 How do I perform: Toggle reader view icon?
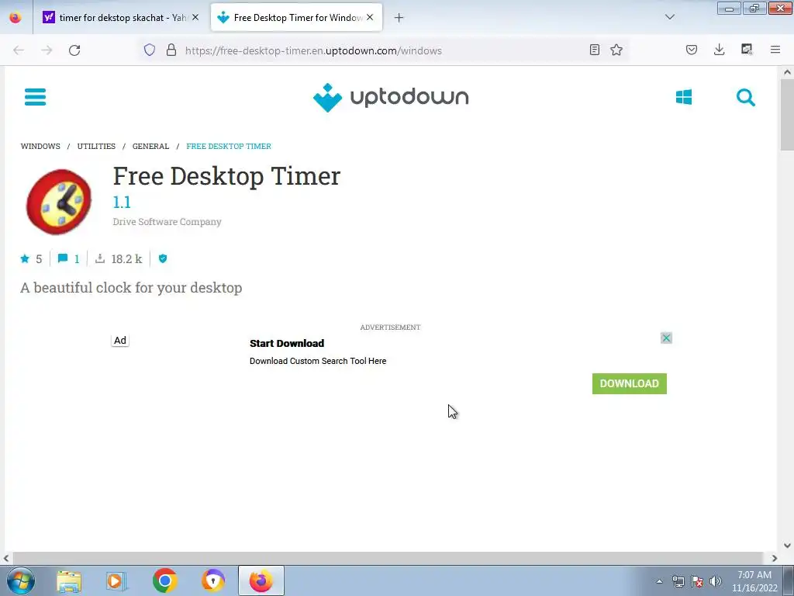595,50
